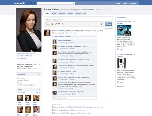152x116 pixels.
Task: Attach a link icon
Action: (x=62, y=24)
